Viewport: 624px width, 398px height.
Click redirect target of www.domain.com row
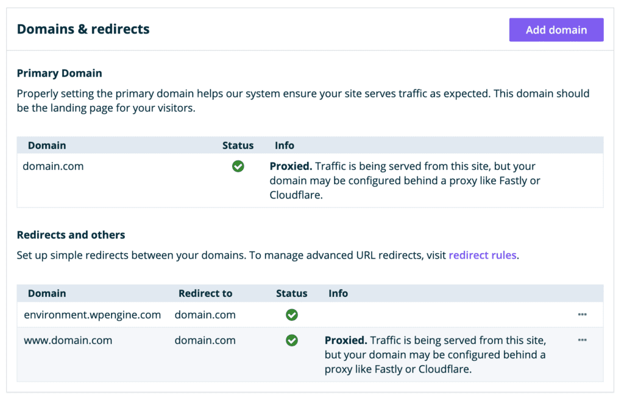[205, 340]
